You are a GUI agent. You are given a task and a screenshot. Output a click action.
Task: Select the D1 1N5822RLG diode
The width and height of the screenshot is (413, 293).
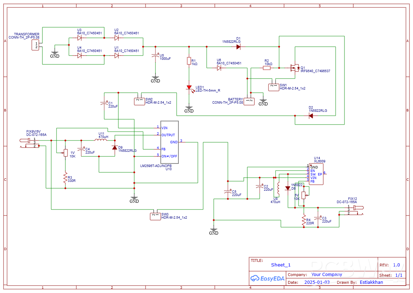click(x=238, y=46)
